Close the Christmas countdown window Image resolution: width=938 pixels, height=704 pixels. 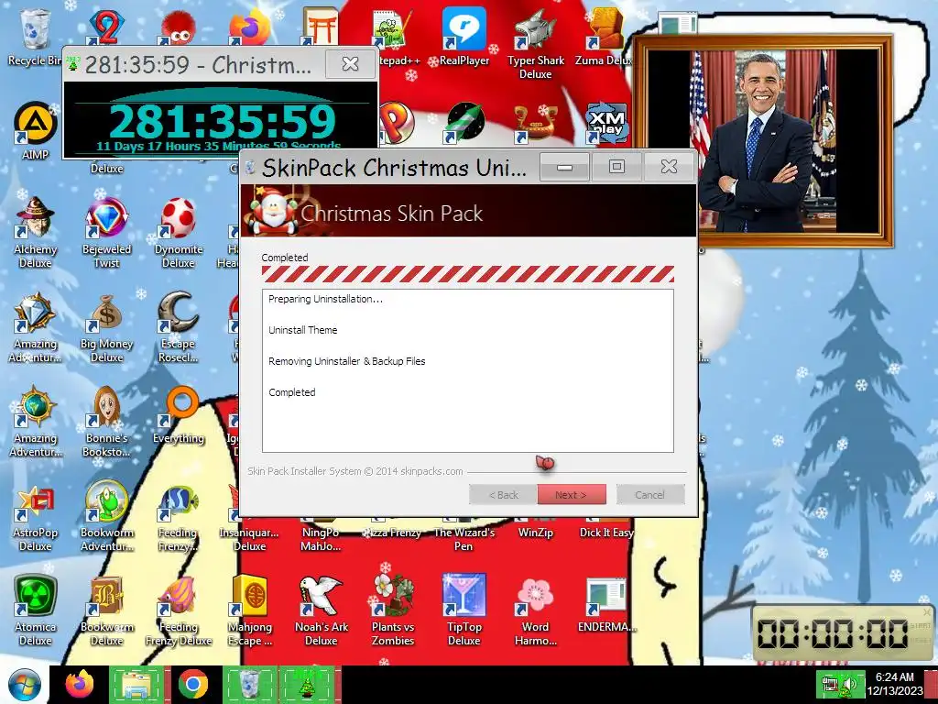coord(350,63)
